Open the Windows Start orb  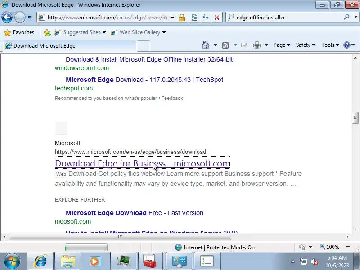(12, 261)
